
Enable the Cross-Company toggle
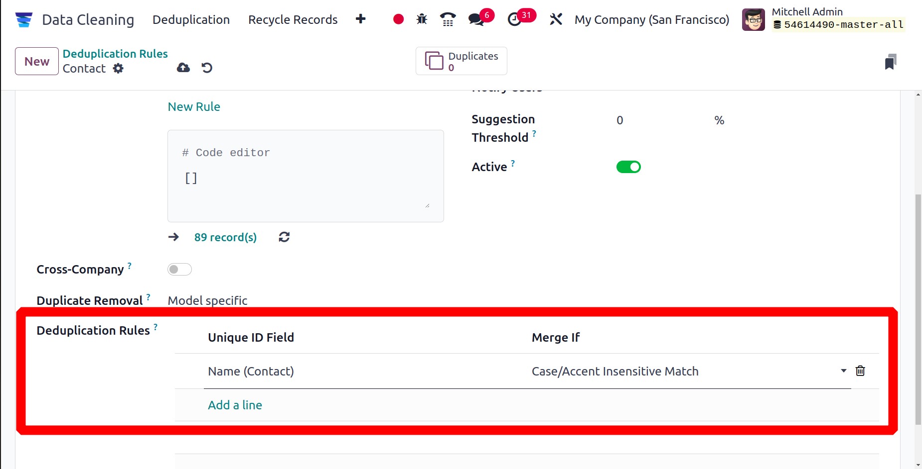[x=179, y=269]
